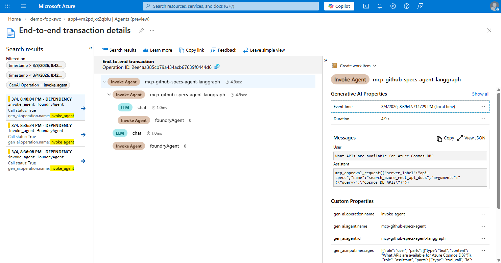Collapse the Search results side panel
Image resolution: width=501 pixels, height=263 pixels.
91,48
